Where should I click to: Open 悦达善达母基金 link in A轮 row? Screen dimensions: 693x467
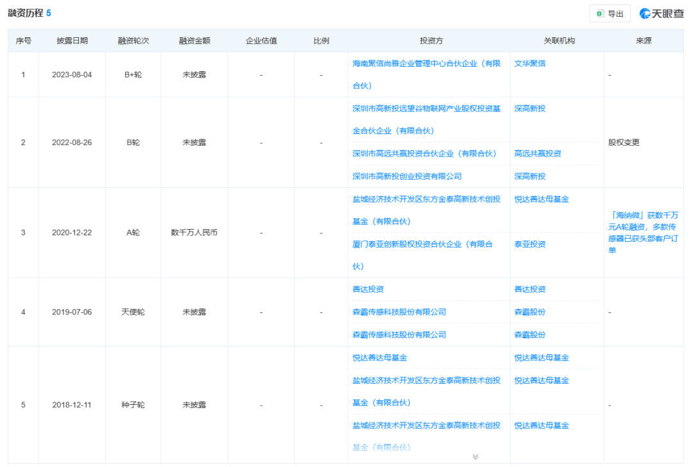pos(542,200)
